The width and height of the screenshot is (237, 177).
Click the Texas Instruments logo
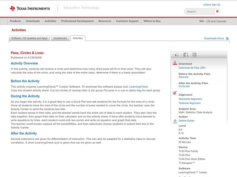pyautogui.click(x=30, y=9)
